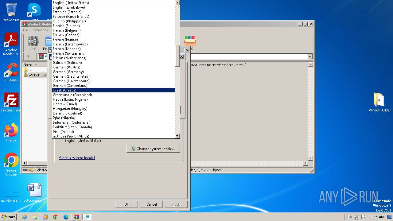This screenshot has width=393, height=221.
Task: Pick Filipino (Philippines) from the list
Action: click(113, 21)
